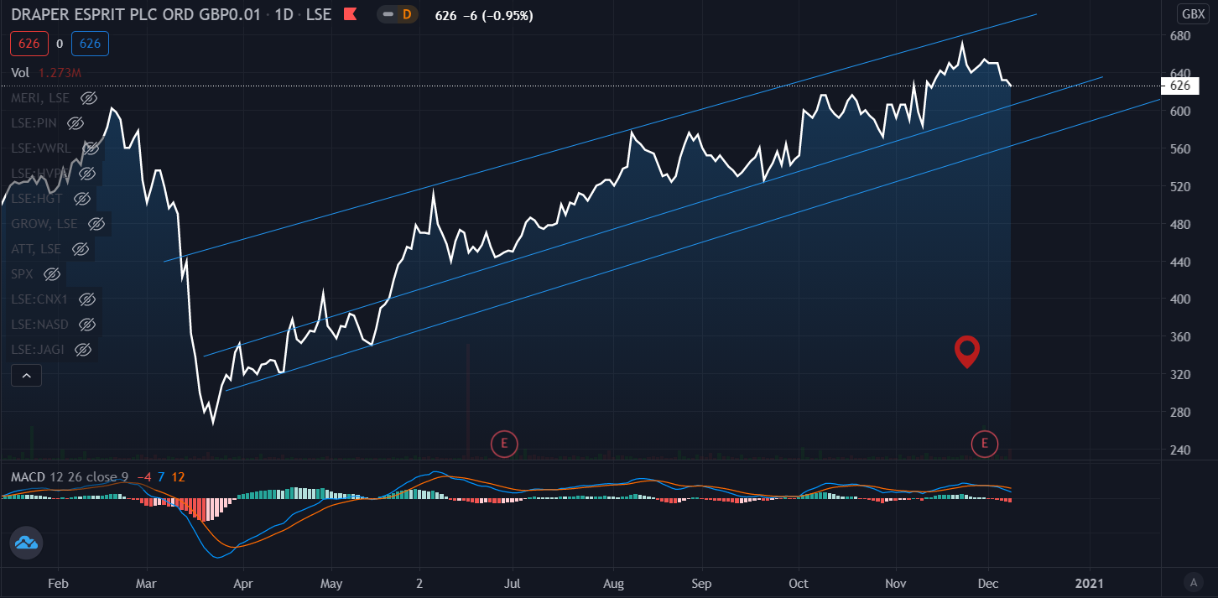The width and height of the screenshot is (1218, 598).
Task: Collapse the indicator legend with chevron button
Action: point(26,377)
